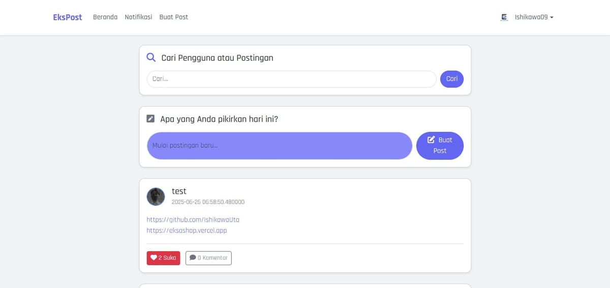610x288 pixels.
Task: Click the magnifying glass search icon
Action: (151, 57)
